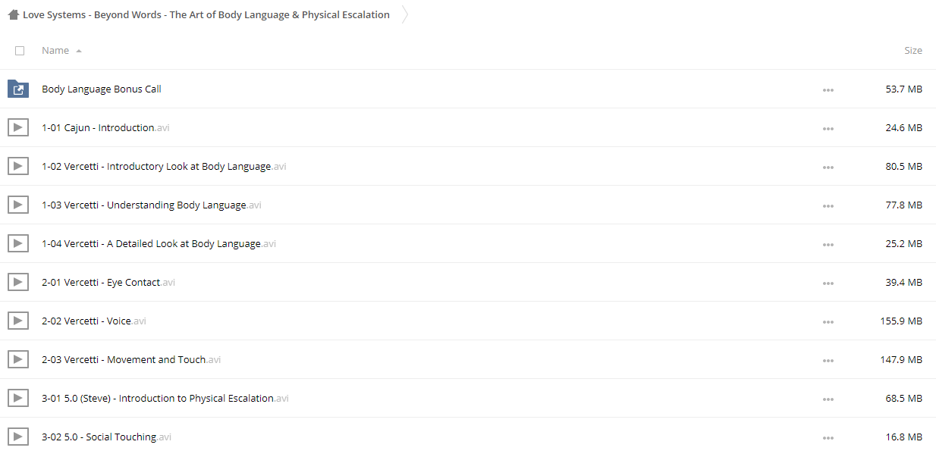This screenshot has height=454, width=936.
Task: Open the Love Systems - Beyond Words breadcrumb link
Action: 206,14
